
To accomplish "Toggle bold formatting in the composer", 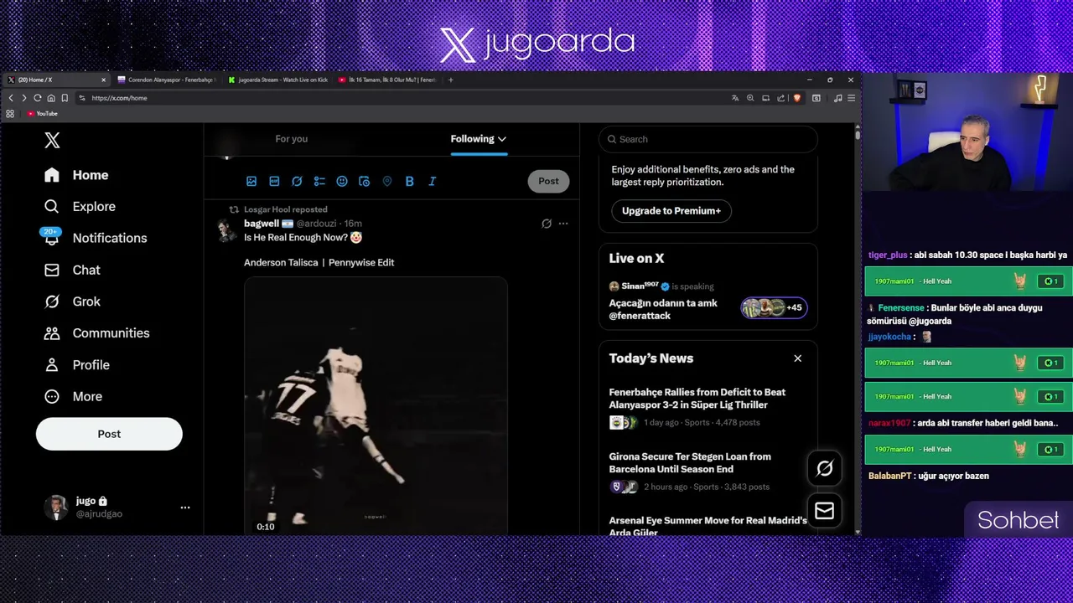I will click(x=409, y=181).
